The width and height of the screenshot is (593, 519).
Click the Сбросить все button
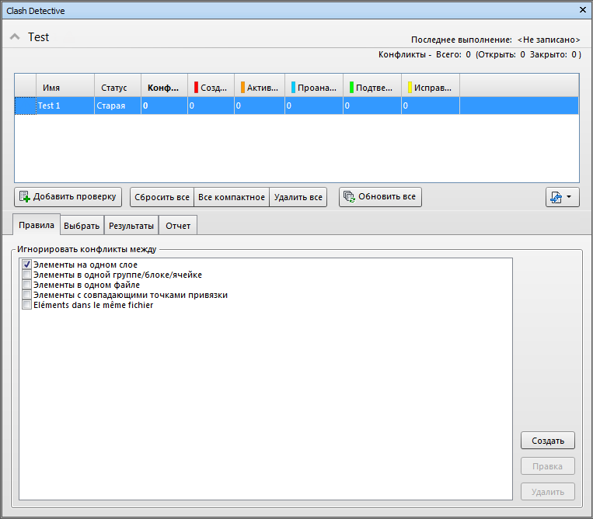pyautogui.click(x=162, y=197)
